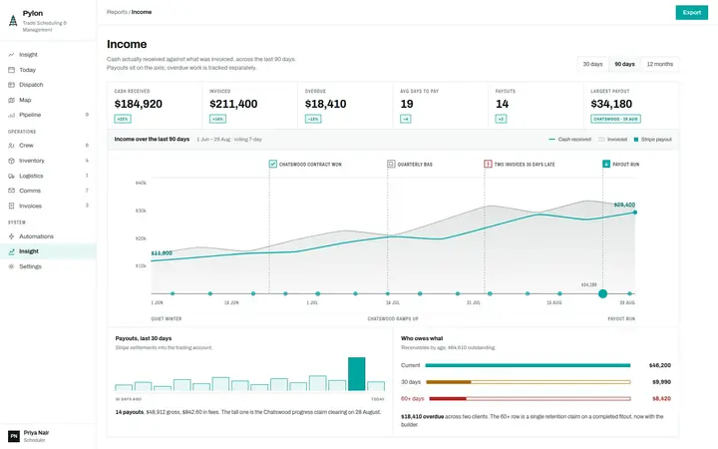Click the $184,920 cash received value

click(139, 104)
